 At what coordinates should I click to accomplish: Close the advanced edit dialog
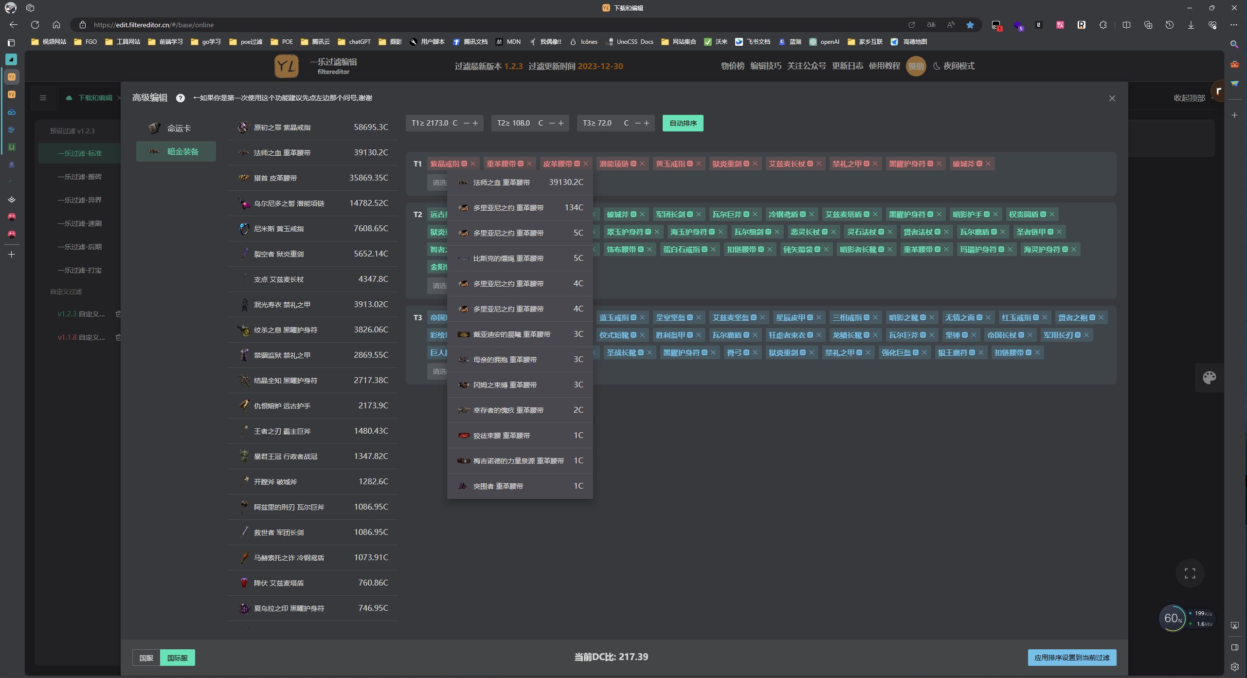coord(1112,98)
